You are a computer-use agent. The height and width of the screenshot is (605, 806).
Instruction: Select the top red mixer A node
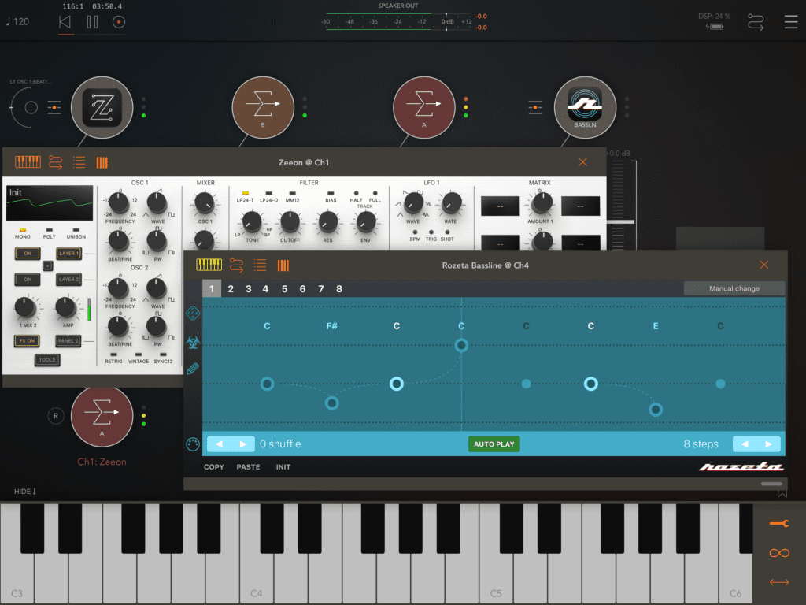coord(424,107)
